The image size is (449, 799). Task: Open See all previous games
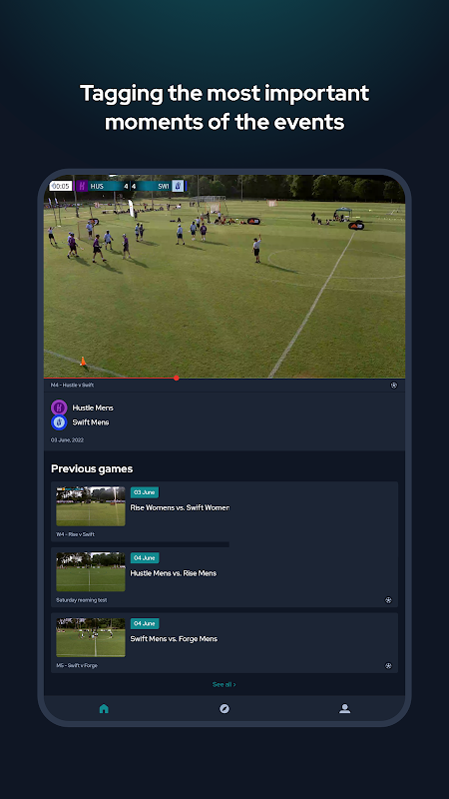pyautogui.click(x=224, y=684)
